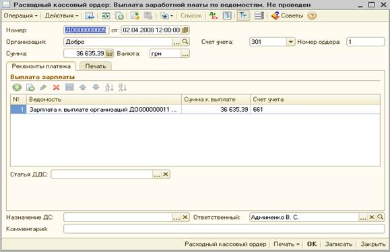This screenshot has height=252, width=390.
Task: Click the find-in-list toolbar icon
Action: (x=90, y=15)
